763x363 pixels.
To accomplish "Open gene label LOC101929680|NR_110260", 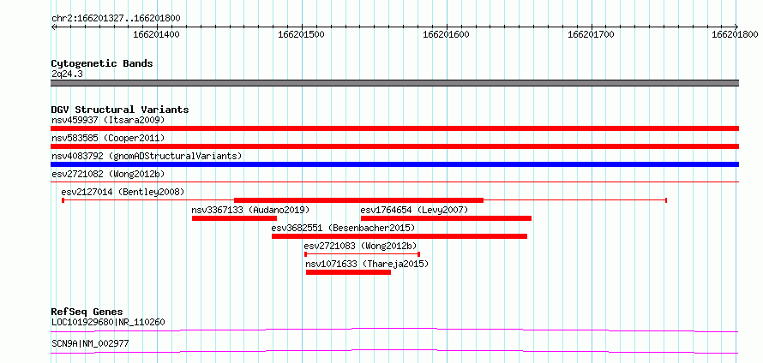I will click(108, 322).
